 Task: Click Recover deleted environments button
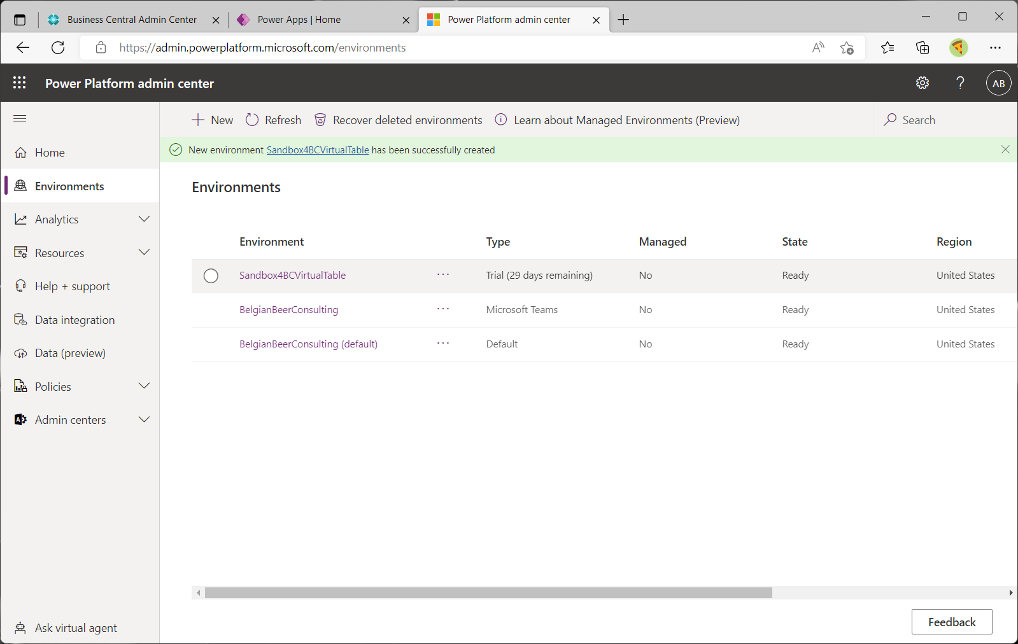click(x=399, y=120)
